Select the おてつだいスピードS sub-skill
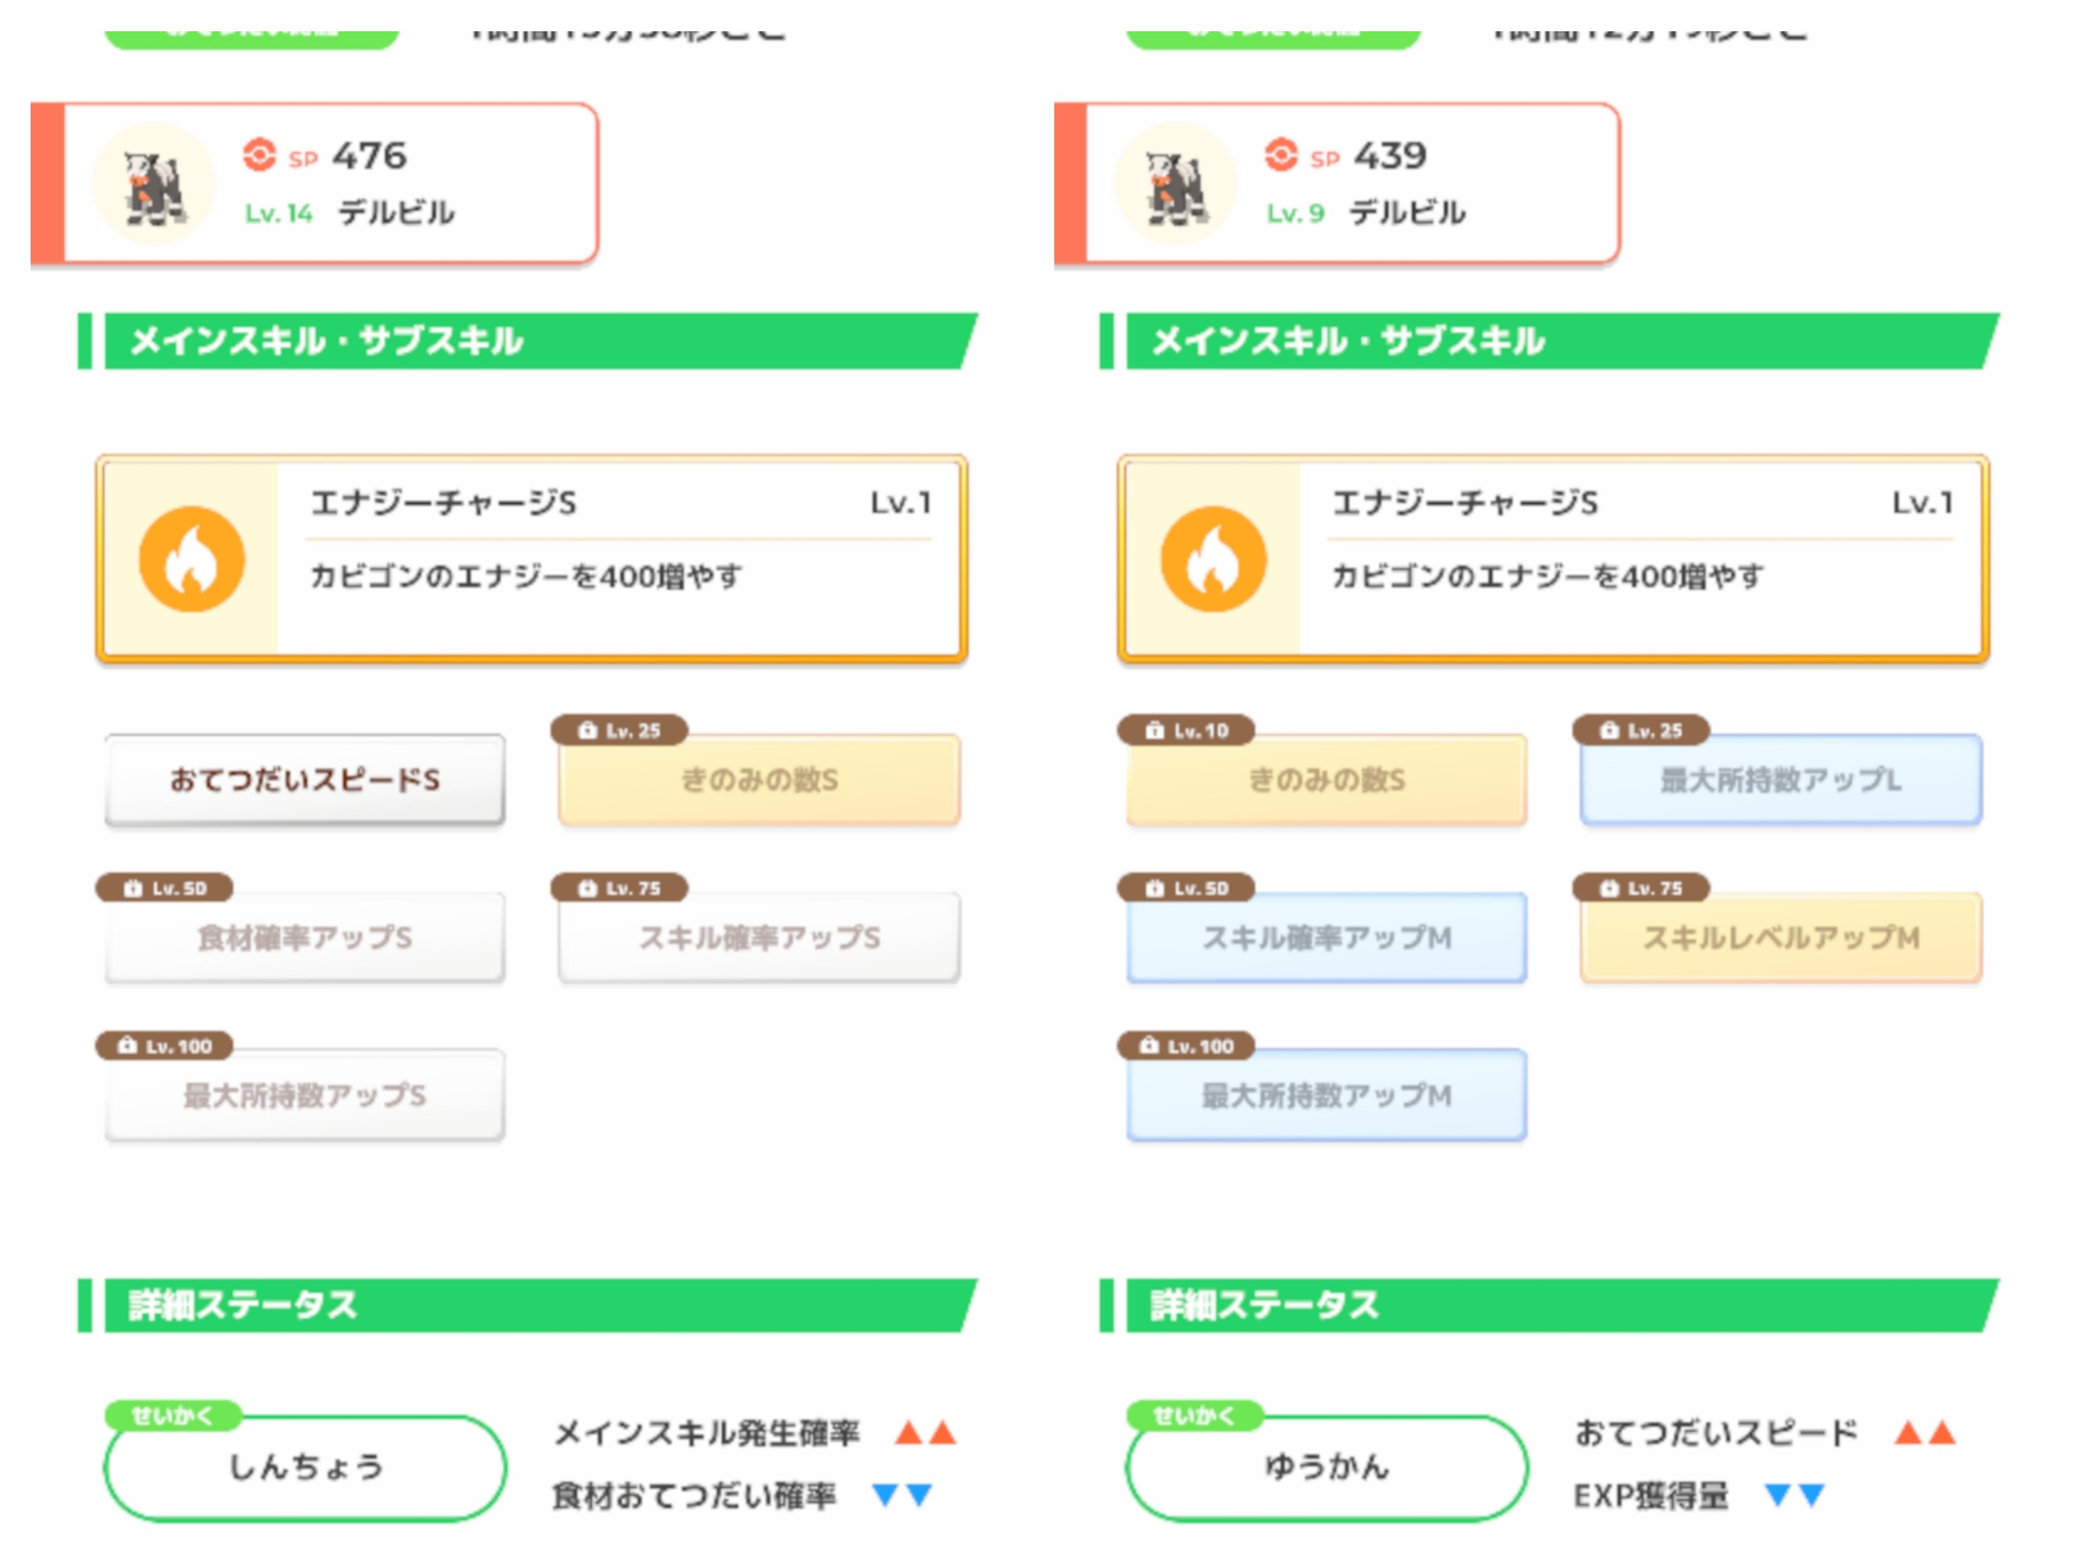Image resolution: width=2081 pixels, height=1563 pixels. tap(305, 780)
